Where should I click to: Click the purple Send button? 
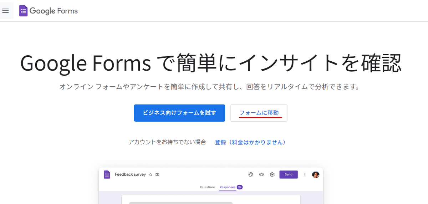(289, 174)
